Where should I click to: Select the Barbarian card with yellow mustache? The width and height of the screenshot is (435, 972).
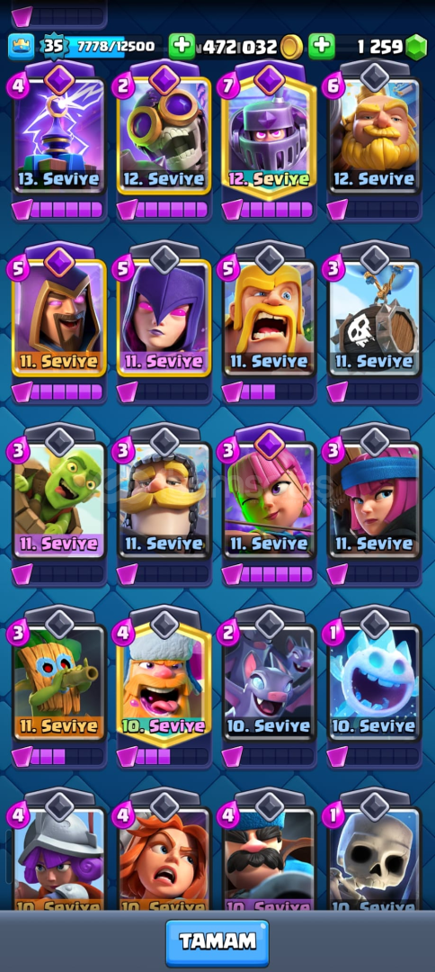point(269,318)
